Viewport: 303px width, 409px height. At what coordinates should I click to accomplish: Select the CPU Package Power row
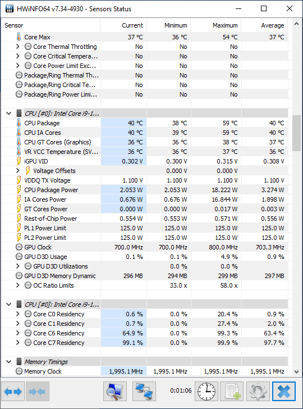(145, 190)
